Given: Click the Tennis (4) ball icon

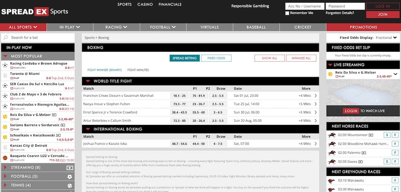Looking at the screenshot, I should tap(70, 185).
